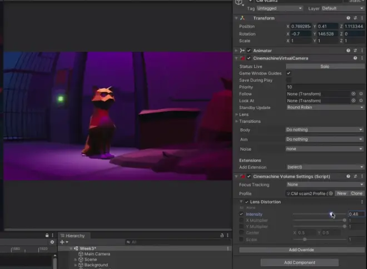Image resolution: width=367 pixels, height=269 pixels.
Task: Open Follow field gear options
Action: pyautogui.click(x=361, y=94)
